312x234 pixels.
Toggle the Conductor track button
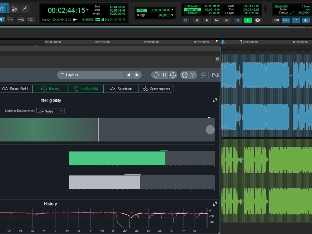click(306, 20)
